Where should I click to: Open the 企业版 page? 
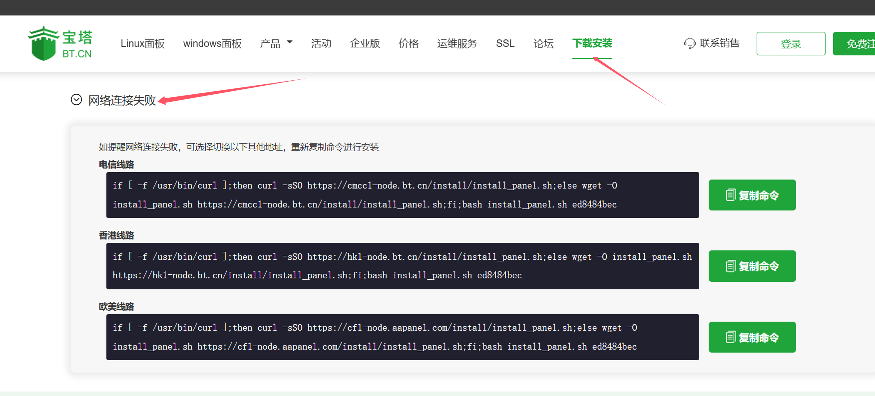[x=365, y=43]
